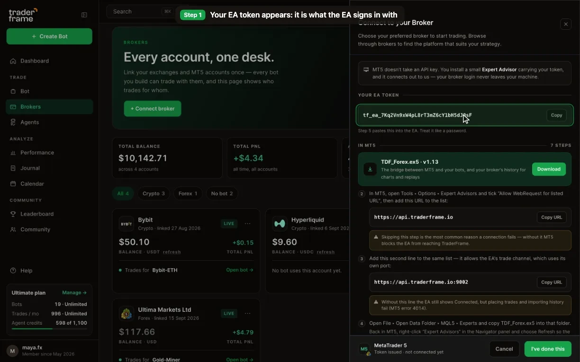Open Ultima Markets card options menu

click(247, 313)
